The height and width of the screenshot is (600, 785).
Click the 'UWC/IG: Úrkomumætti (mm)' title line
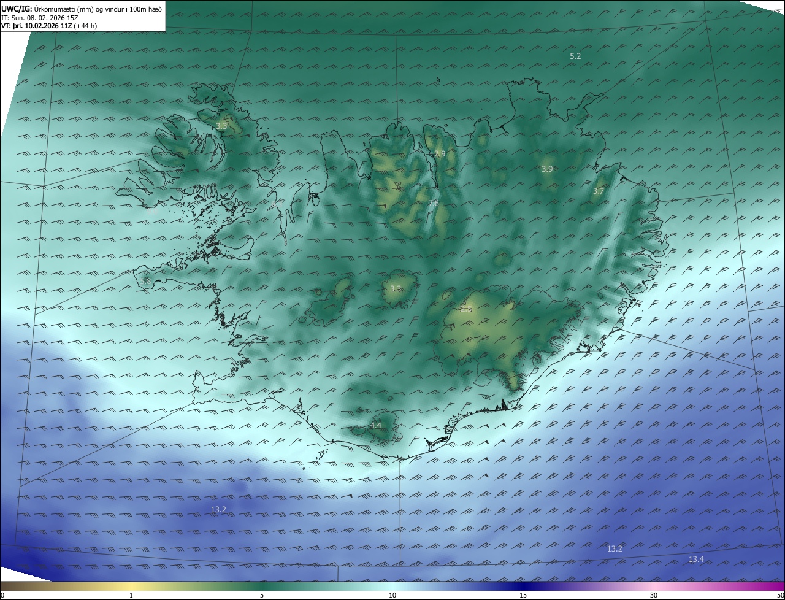pos(82,9)
